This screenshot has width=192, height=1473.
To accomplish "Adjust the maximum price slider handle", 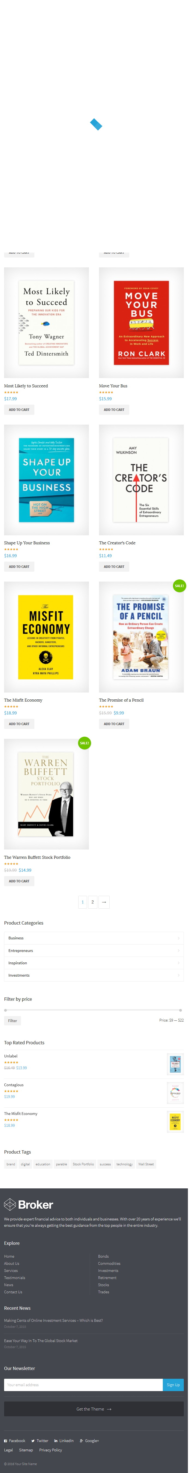I will 181,1010.
